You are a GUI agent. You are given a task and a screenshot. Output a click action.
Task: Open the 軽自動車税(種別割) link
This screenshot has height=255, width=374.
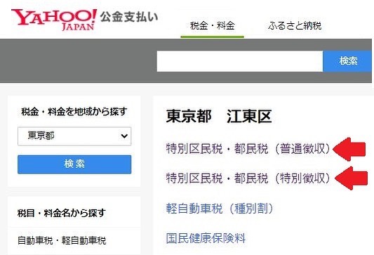click(220, 208)
